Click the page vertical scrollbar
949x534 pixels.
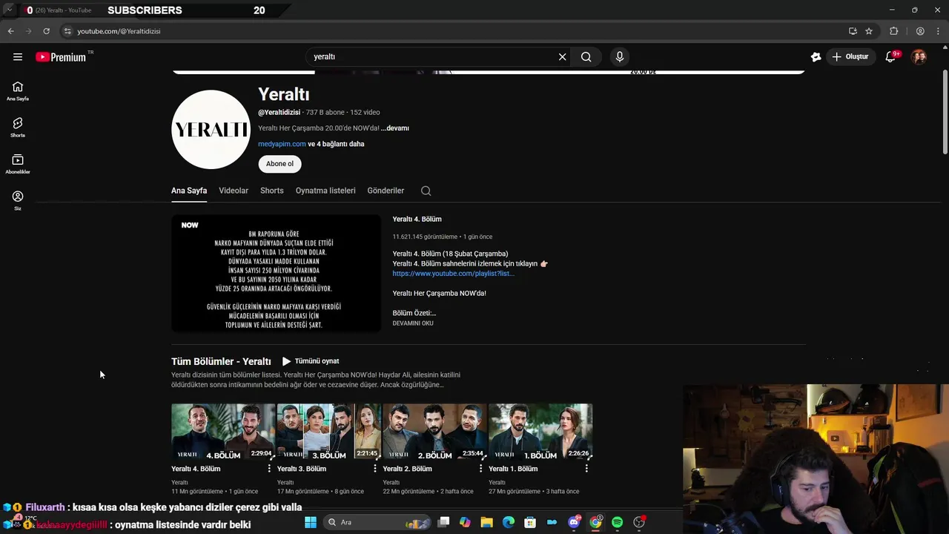(945, 111)
